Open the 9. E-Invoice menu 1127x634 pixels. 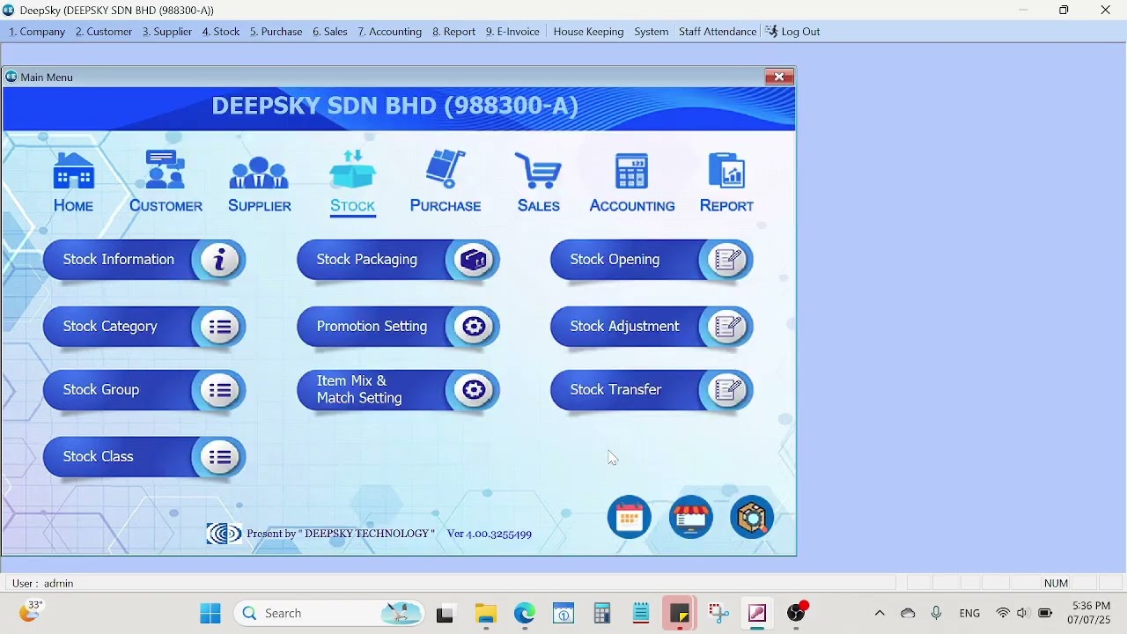[x=512, y=32]
